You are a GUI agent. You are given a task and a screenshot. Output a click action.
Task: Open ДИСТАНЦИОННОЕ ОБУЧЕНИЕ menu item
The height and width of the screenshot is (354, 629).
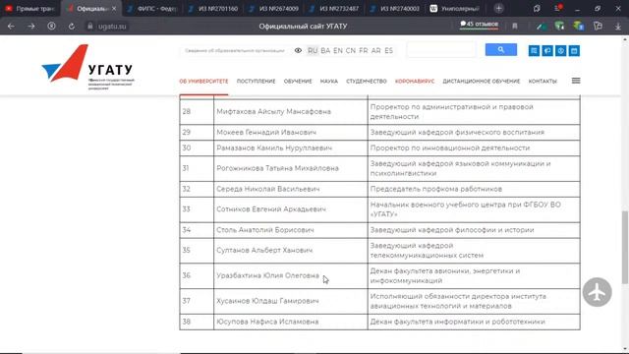[482, 81]
